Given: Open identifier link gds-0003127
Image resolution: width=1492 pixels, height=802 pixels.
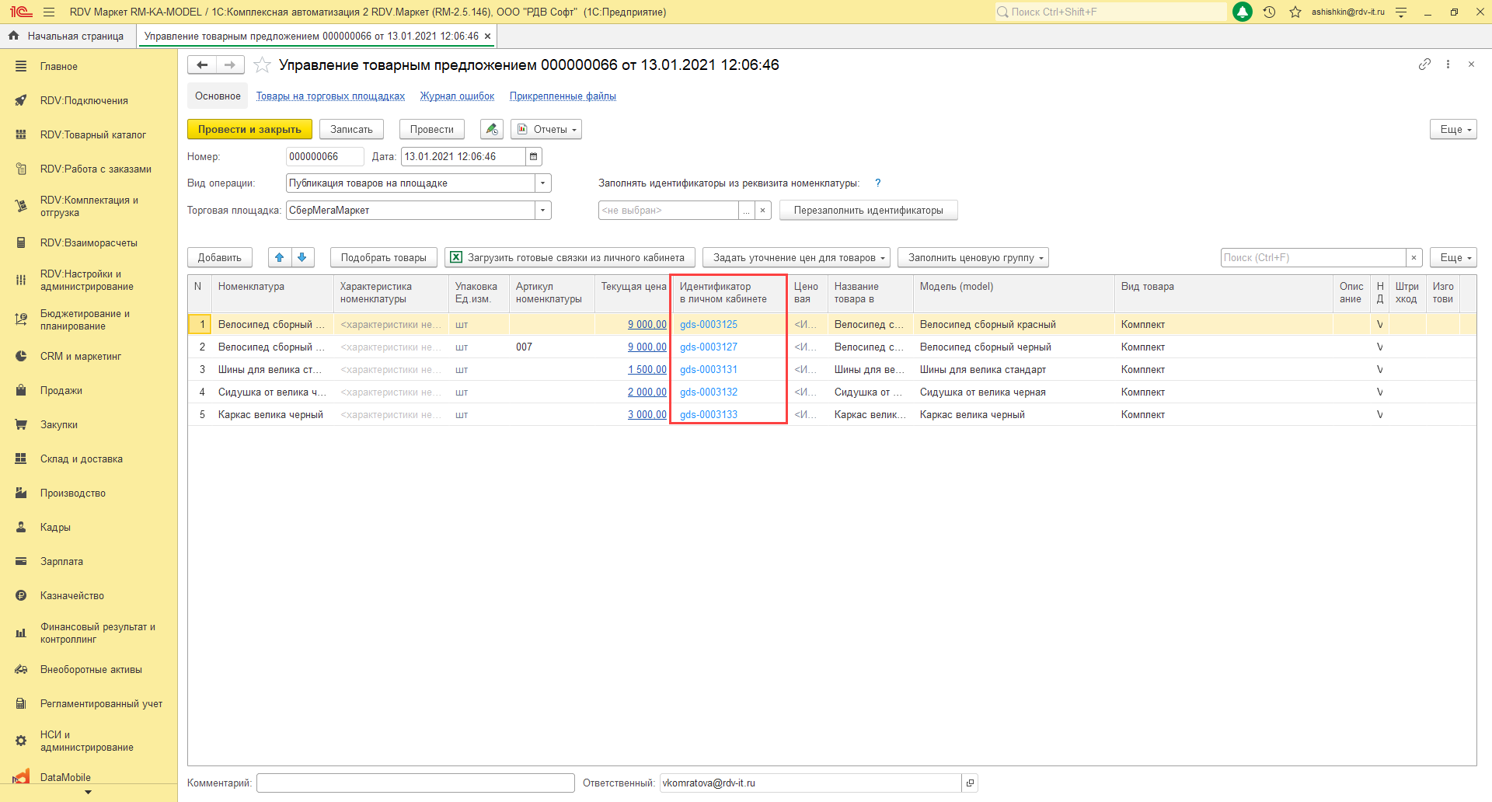Looking at the screenshot, I should tap(709, 347).
